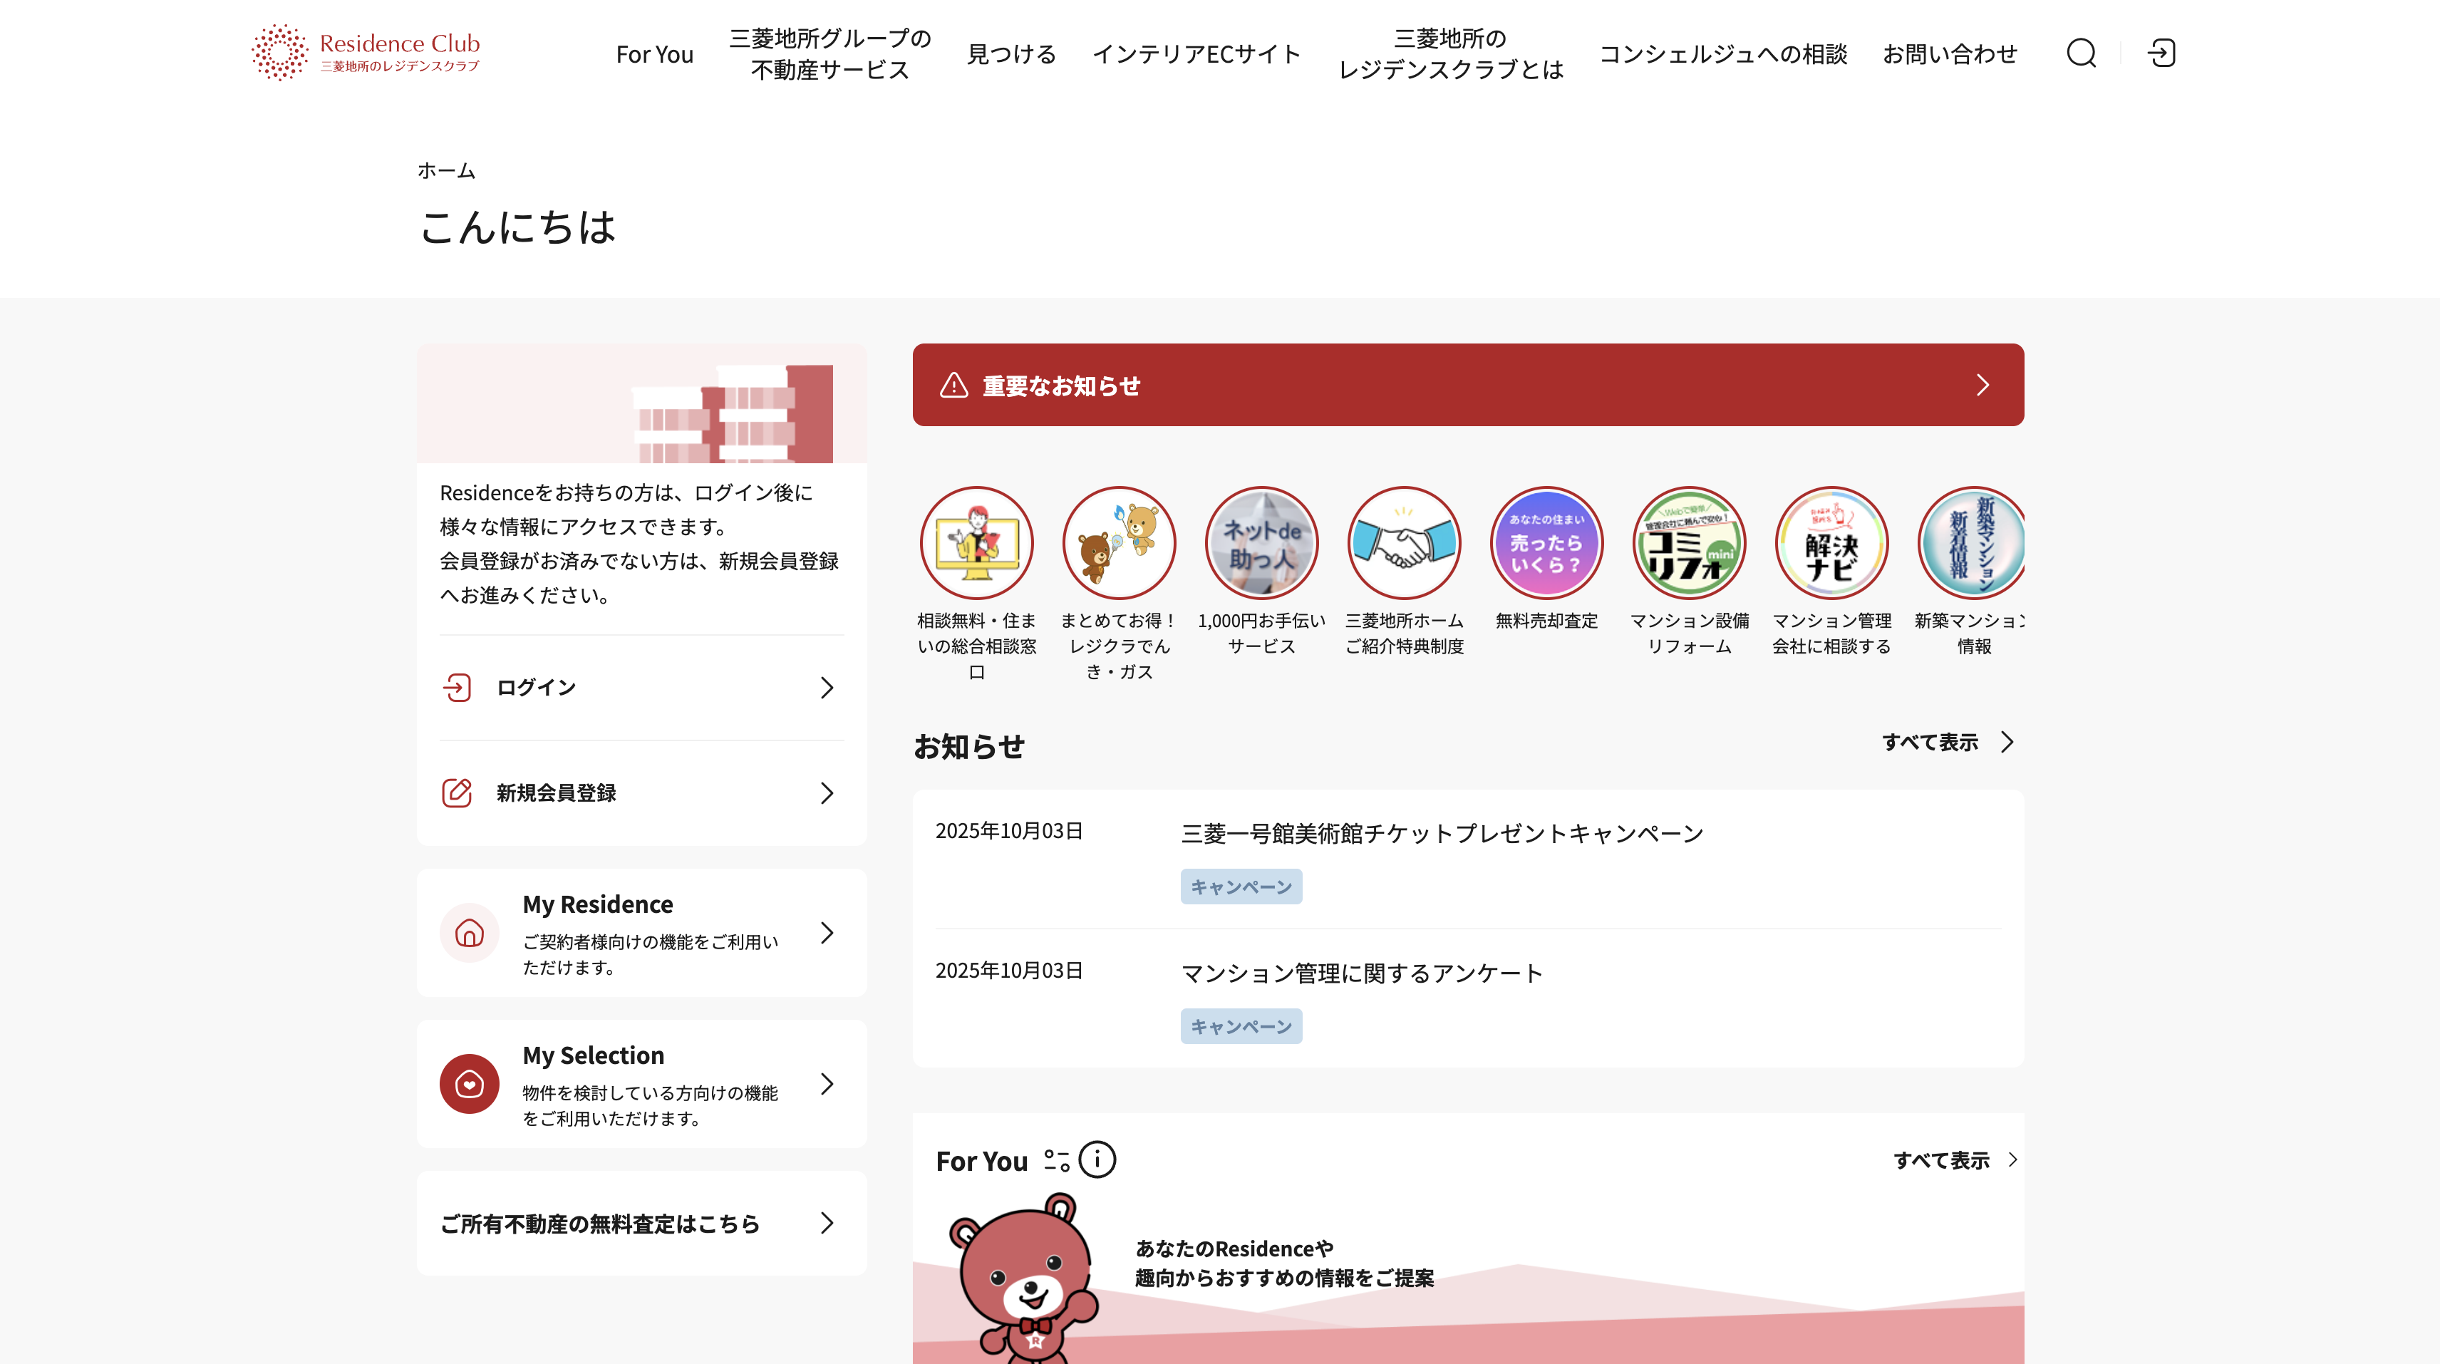Open the handshake 三菱地所ホーム referral icon
This screenshot has height=1364, width=2440.
[1404, 544]
